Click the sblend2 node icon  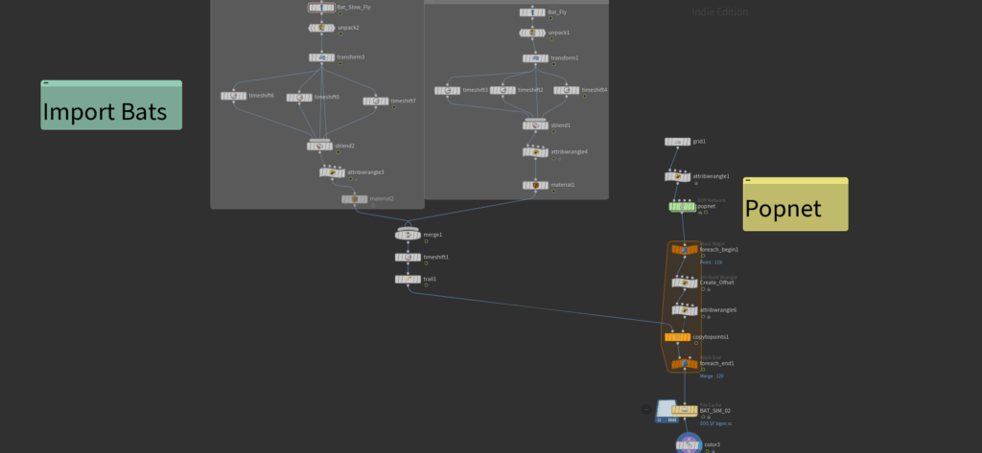tap(319, 146)
